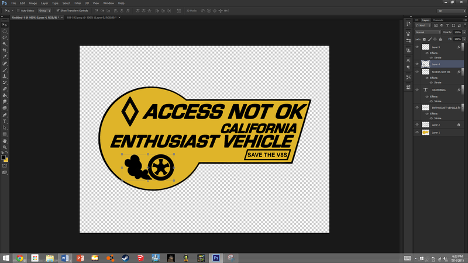Open the Auto-Select Group dropdown
This screenshot has height=263, width=468.
(x=44, y=11)
